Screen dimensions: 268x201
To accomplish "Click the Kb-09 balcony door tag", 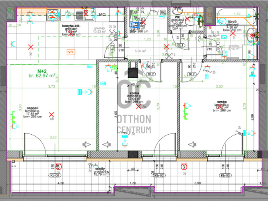I will (55, 176).
